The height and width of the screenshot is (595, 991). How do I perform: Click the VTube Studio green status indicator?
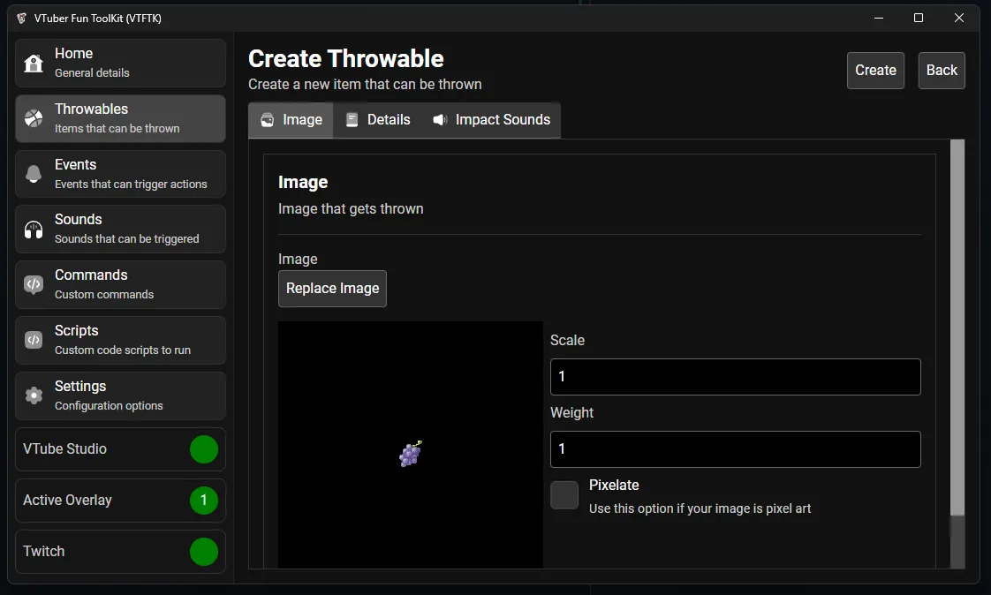[204, 449]
